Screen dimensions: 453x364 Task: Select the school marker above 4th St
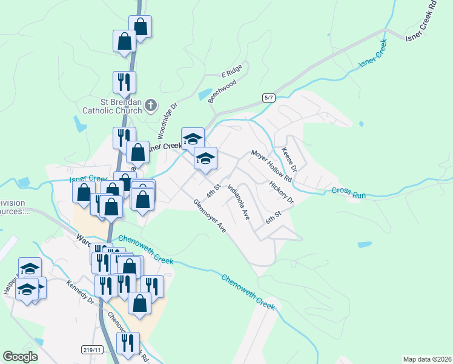click(x=205, y=161)
